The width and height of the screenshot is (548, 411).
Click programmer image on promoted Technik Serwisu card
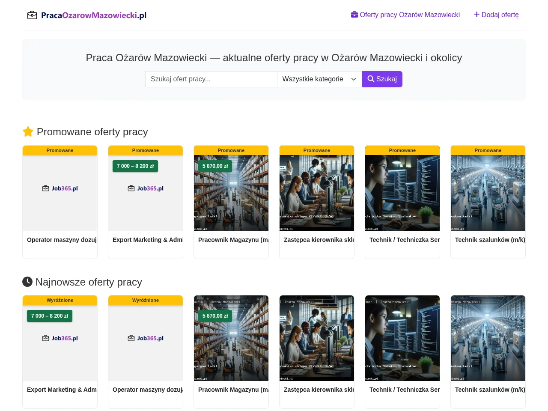(x=402, y=193)
